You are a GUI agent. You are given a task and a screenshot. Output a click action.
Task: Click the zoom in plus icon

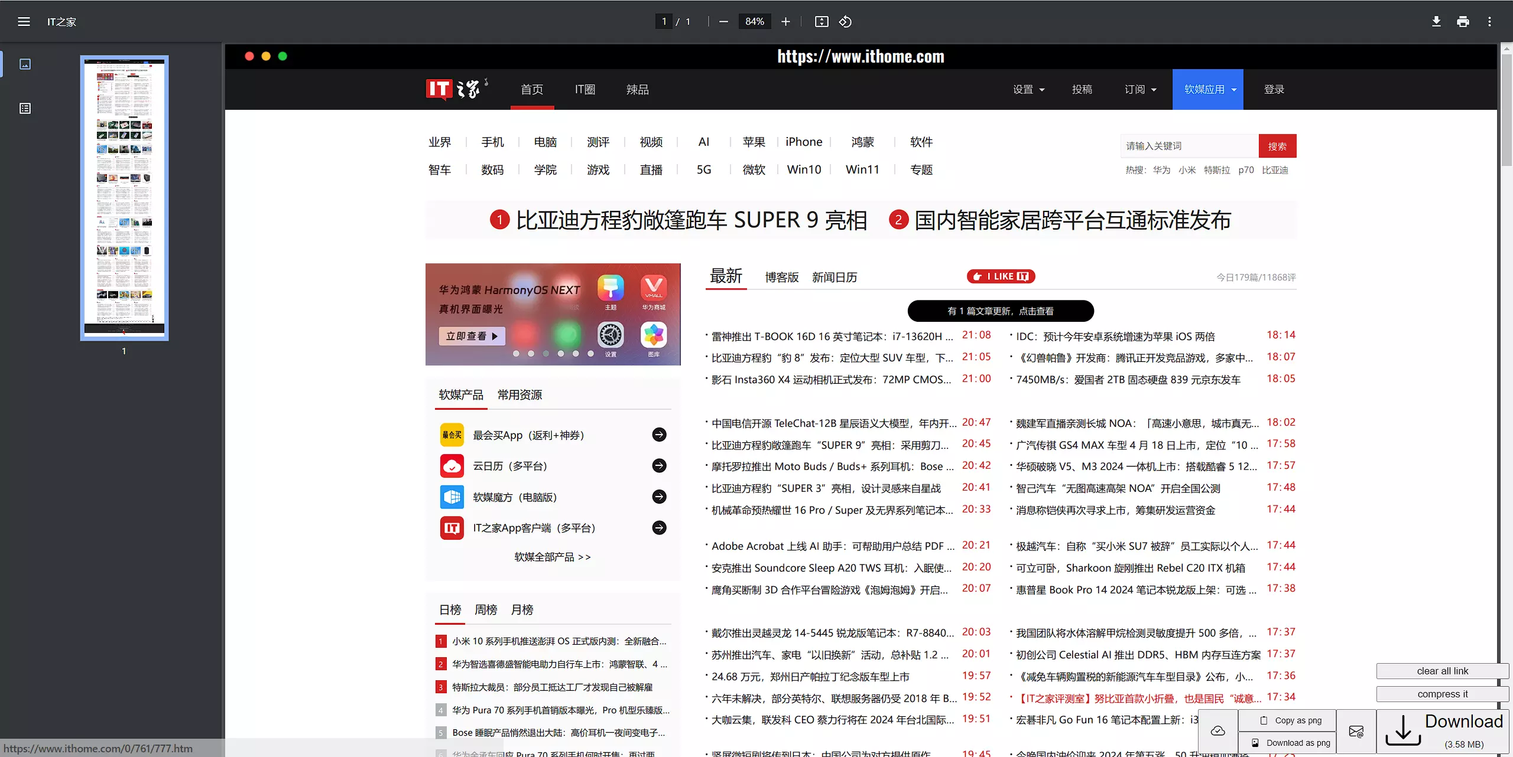coord(785,22)
